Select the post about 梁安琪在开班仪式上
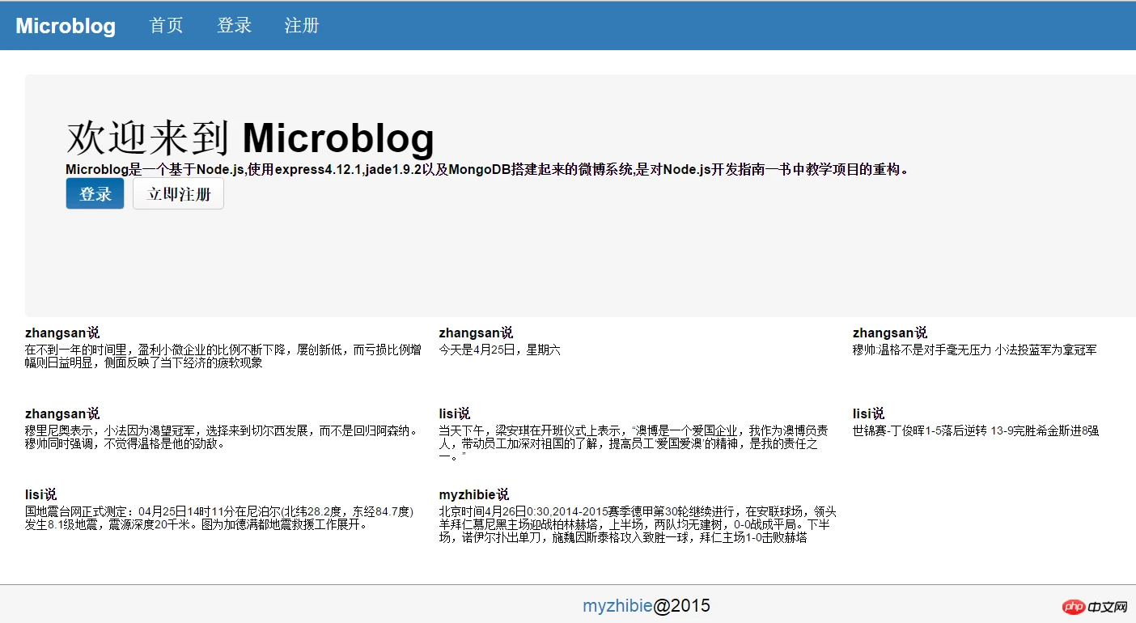 pyautogui.click(x=634, y=443)
